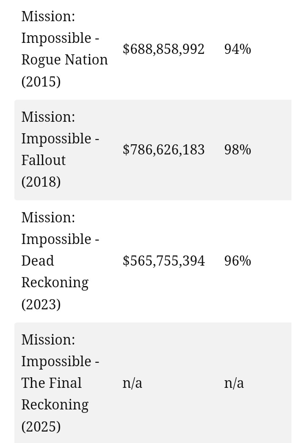The height and width of the screenshot is (443, 305).
Task: Select the 96% score for Dead Reckoning
Action: click(x=238, y=261)
